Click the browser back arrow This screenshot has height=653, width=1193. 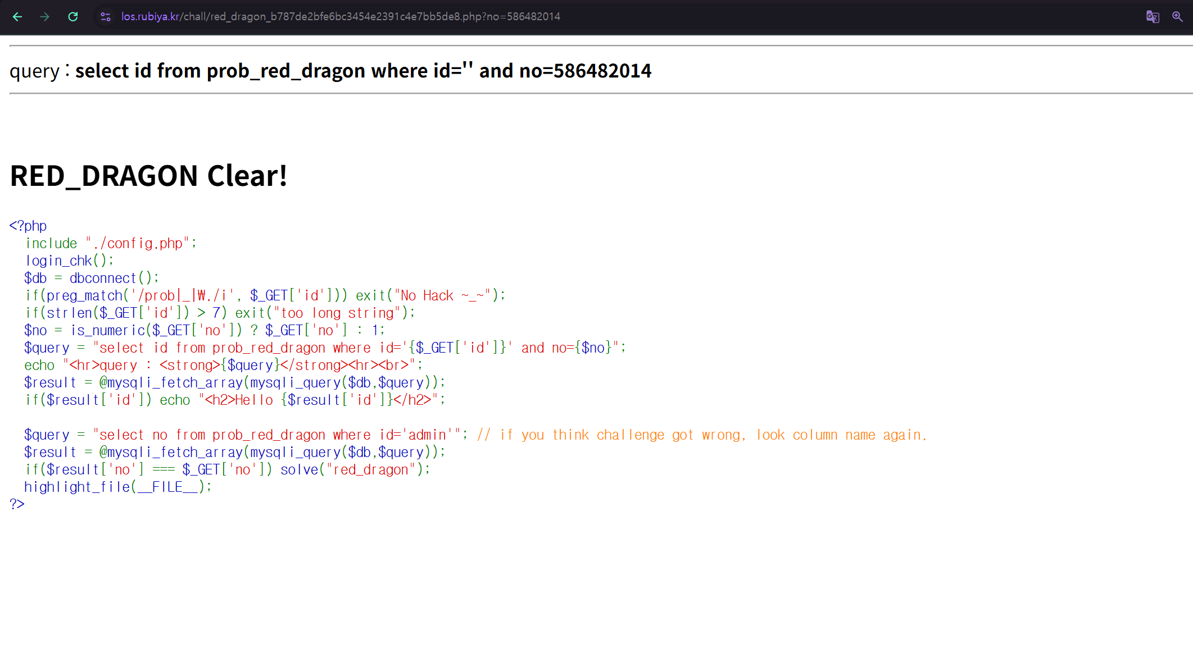pos(17,17)
